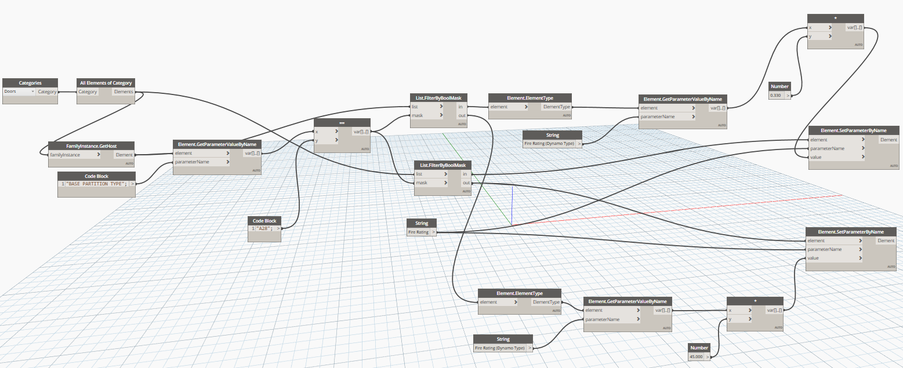903x368 pixels.
Task: Click the Element output of the upper Element.SetParameterByName
Action: point(889,140)
